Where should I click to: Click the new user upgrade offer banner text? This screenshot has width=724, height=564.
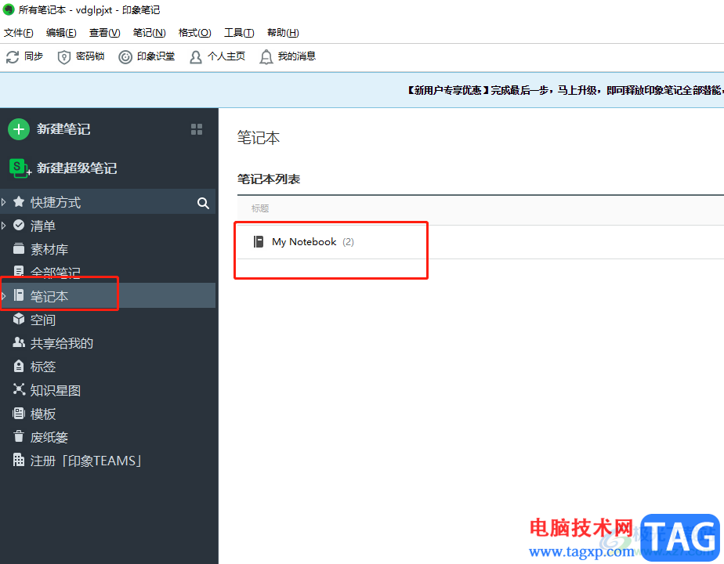coord(564,90)
